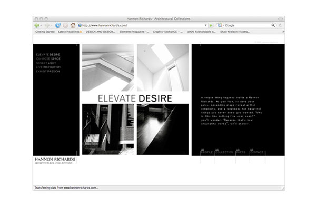Select Sculpt Light in the site menu

(46, 63)
